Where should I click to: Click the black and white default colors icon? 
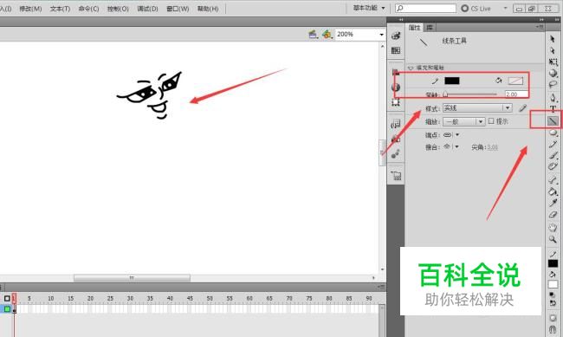[552, 295]
